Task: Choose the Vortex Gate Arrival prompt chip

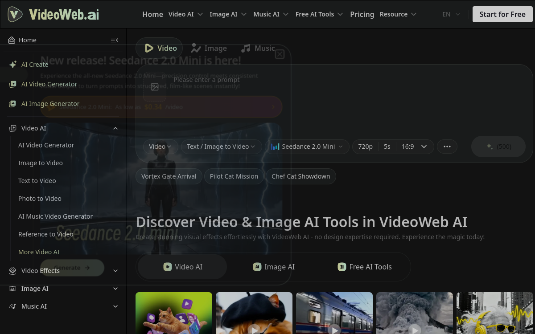Action: (169, 176)
